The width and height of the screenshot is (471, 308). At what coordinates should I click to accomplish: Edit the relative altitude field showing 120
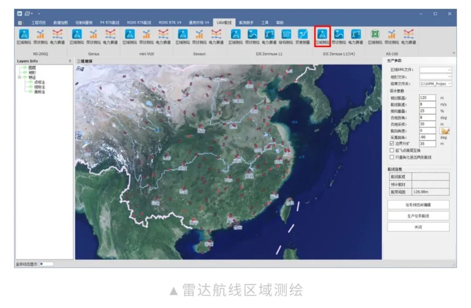coord(427,98)
